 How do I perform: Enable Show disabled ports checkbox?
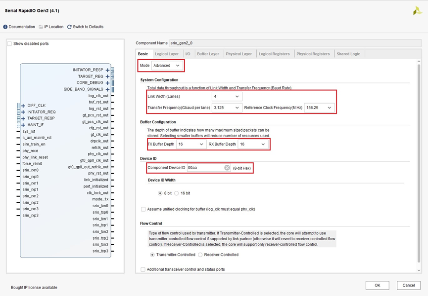click(9, 43)
